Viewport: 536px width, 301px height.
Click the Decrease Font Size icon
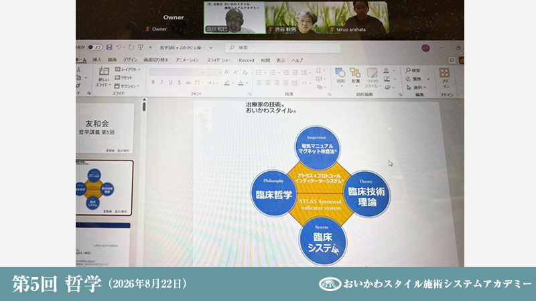click(x=236, y=72)
